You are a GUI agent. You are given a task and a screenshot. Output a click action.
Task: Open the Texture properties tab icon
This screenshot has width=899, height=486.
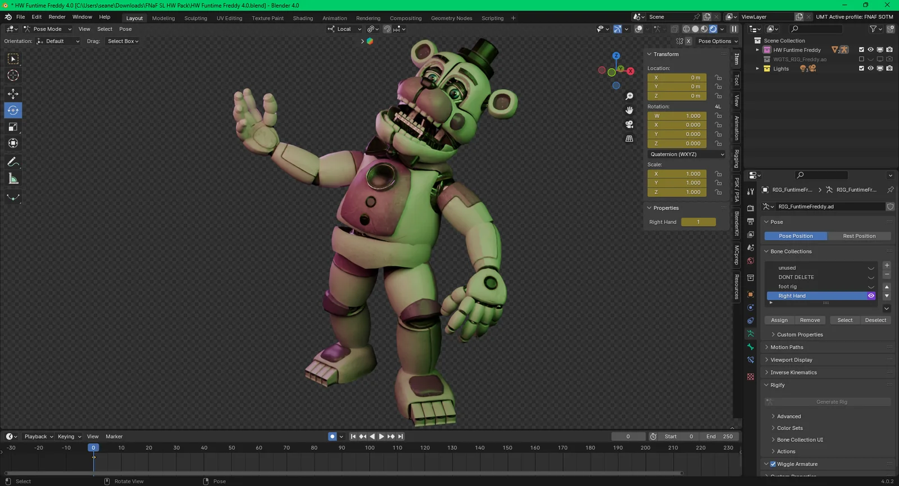(751, 377)
